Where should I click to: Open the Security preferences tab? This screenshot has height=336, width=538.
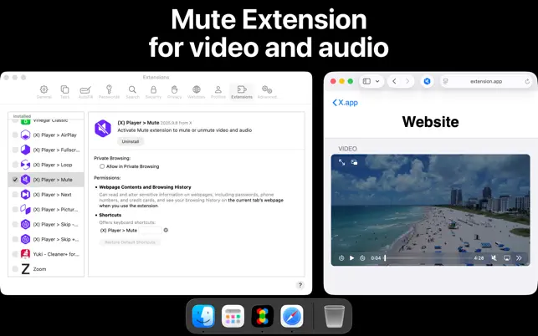tap(153, 92)
